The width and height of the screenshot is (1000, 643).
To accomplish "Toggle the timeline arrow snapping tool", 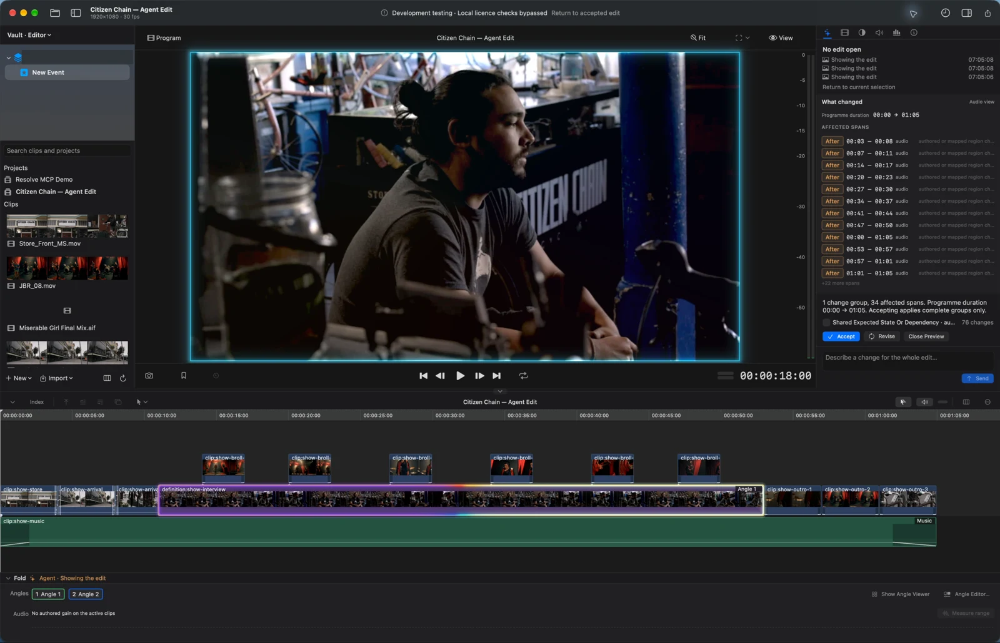I will (x=902, y=402).
